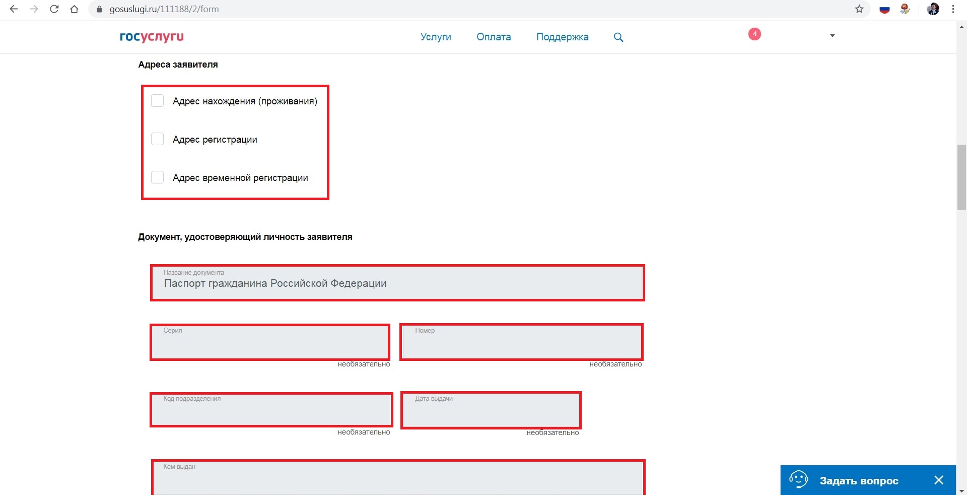
Task: Click the address bar URL
Action: click(x=164, y=9)
